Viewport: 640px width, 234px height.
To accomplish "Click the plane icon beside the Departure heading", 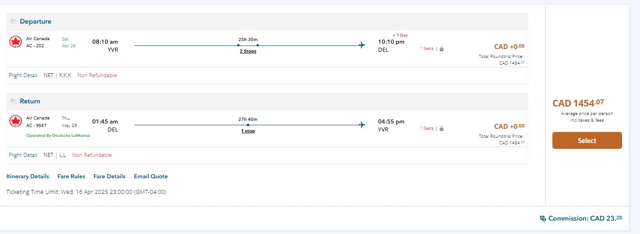I will point(13,21).
